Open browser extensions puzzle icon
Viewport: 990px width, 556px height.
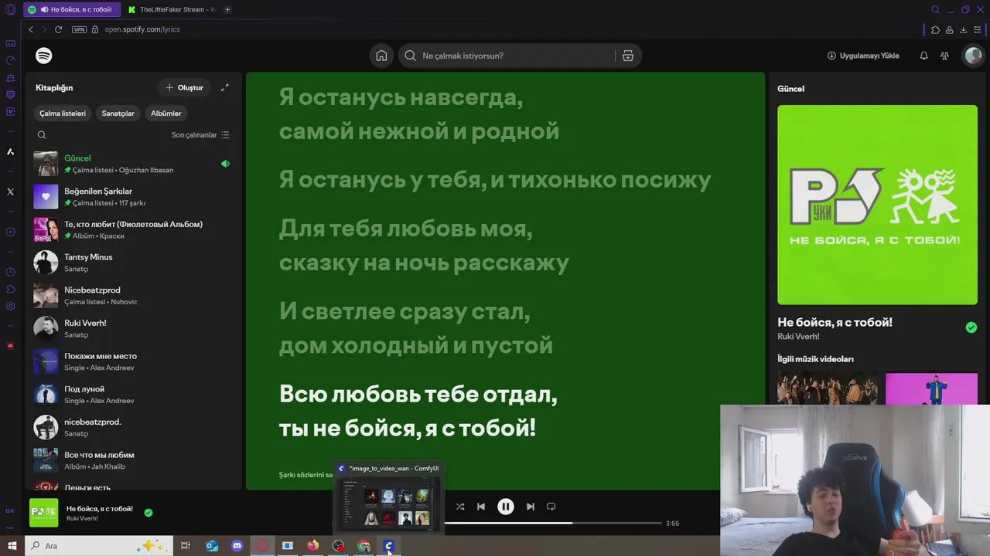point(935,29)
